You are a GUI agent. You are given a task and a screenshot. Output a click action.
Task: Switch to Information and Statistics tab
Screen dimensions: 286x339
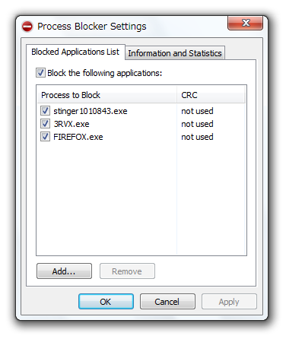(175, 53)
